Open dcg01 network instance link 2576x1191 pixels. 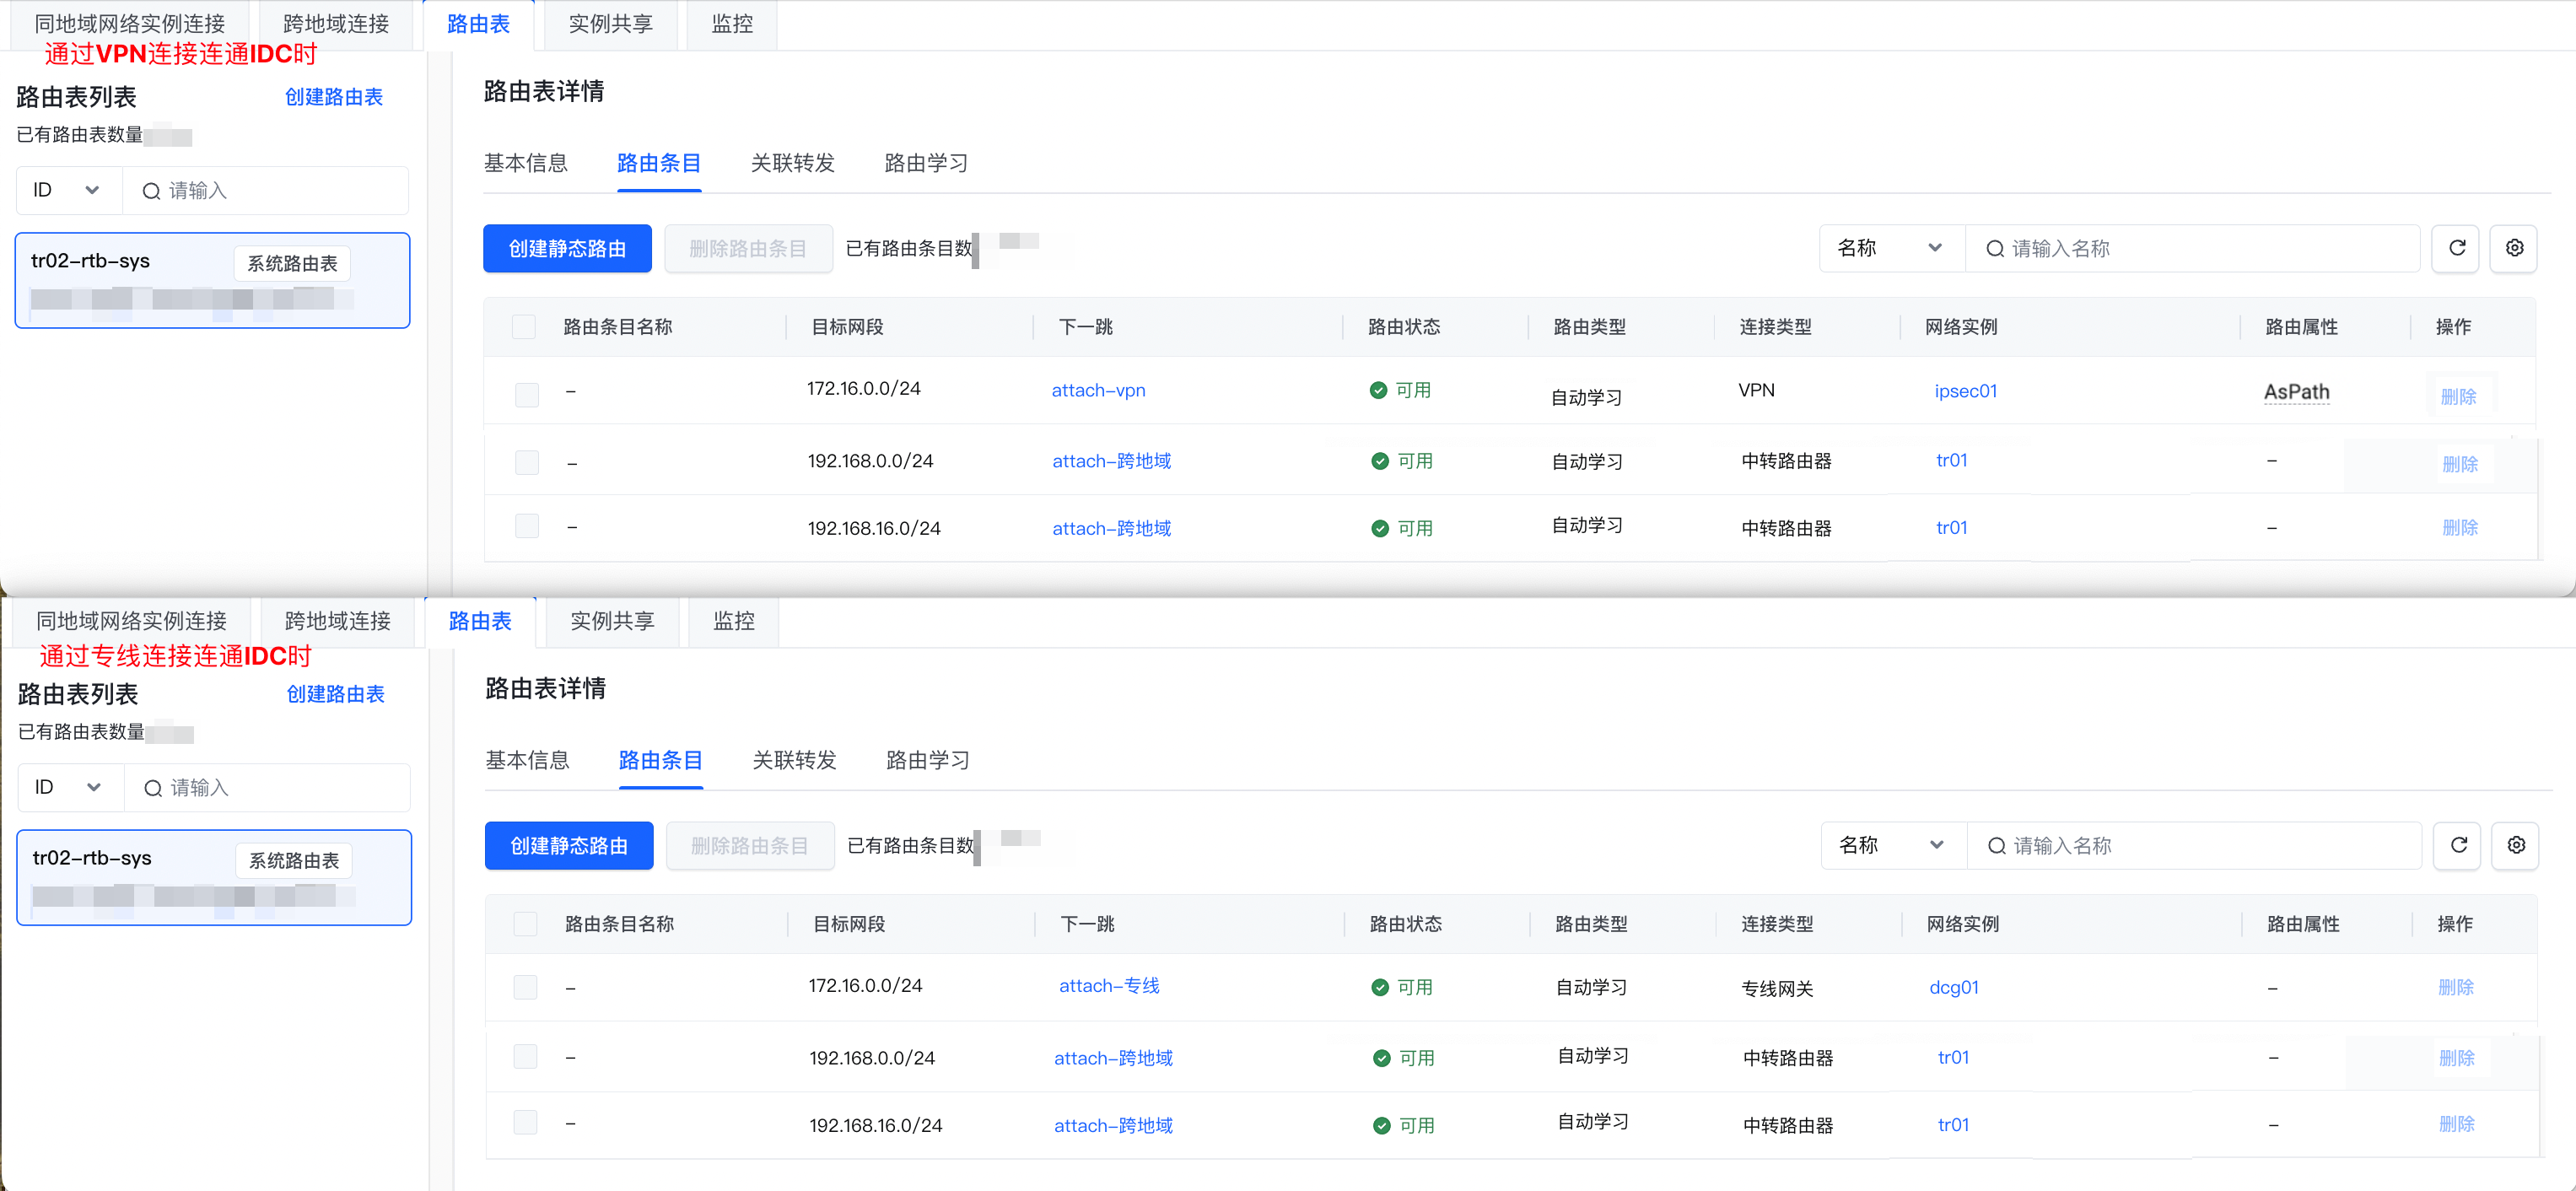coord(1953,987)
